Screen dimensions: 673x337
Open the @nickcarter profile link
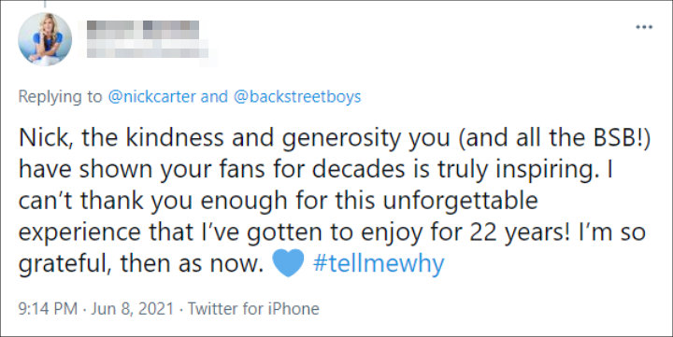click(x=152, y=96)
